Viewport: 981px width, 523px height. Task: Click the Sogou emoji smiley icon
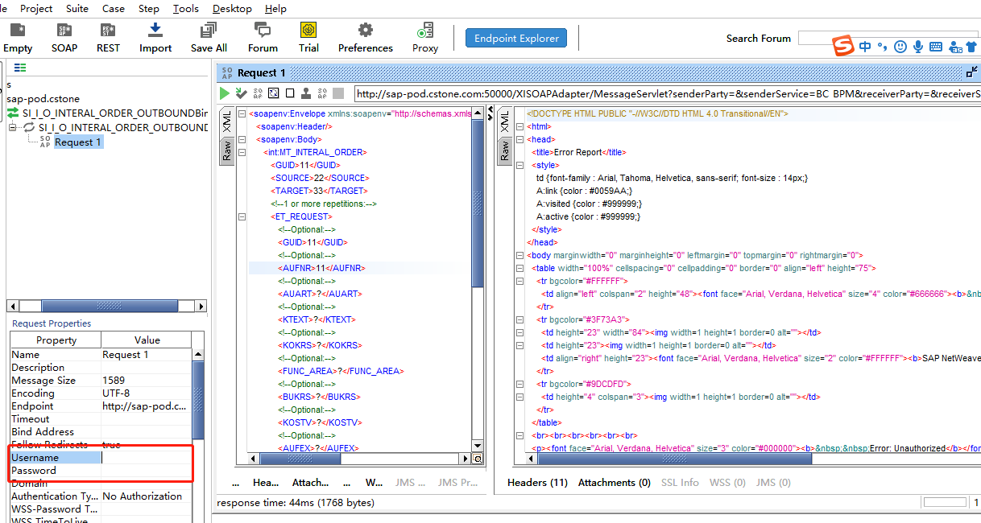pos(900,47)
